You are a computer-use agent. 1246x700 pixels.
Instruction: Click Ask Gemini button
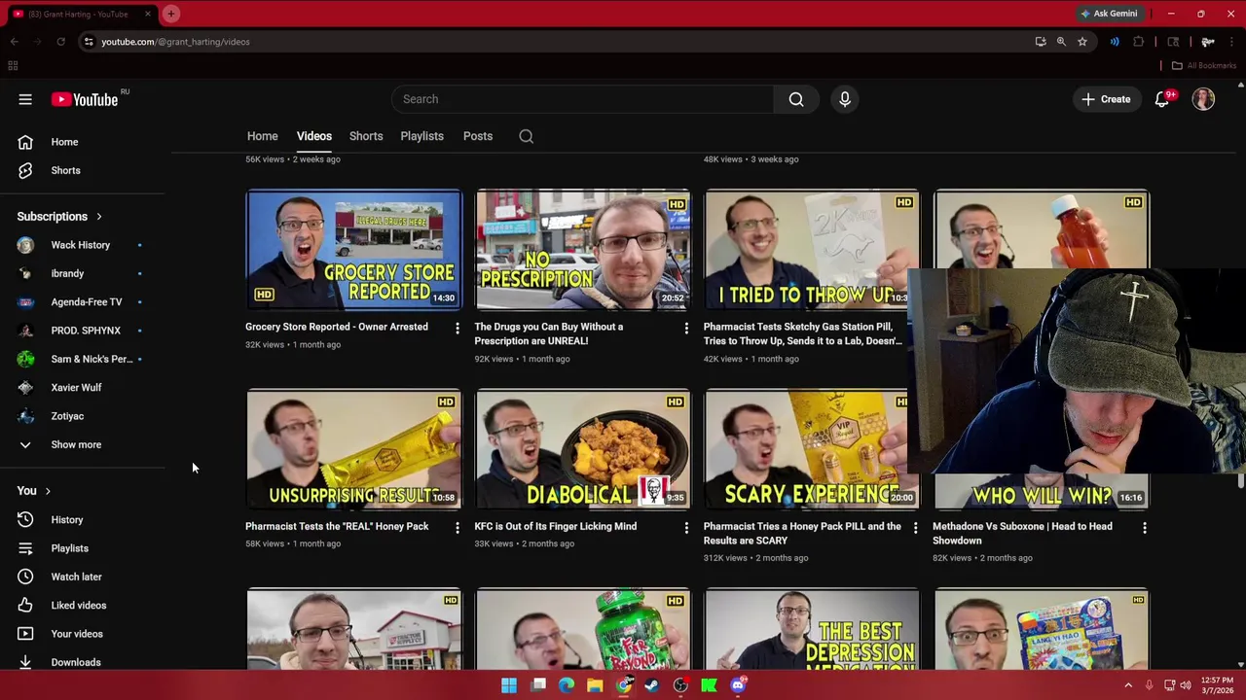[x=1109, y=14]
